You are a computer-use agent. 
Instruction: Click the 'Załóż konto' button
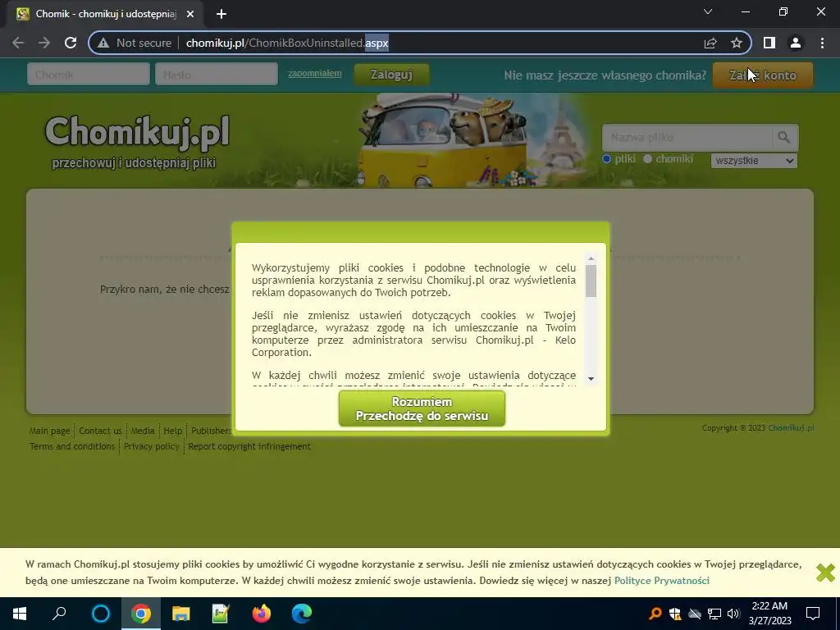[x=763, y=75]
